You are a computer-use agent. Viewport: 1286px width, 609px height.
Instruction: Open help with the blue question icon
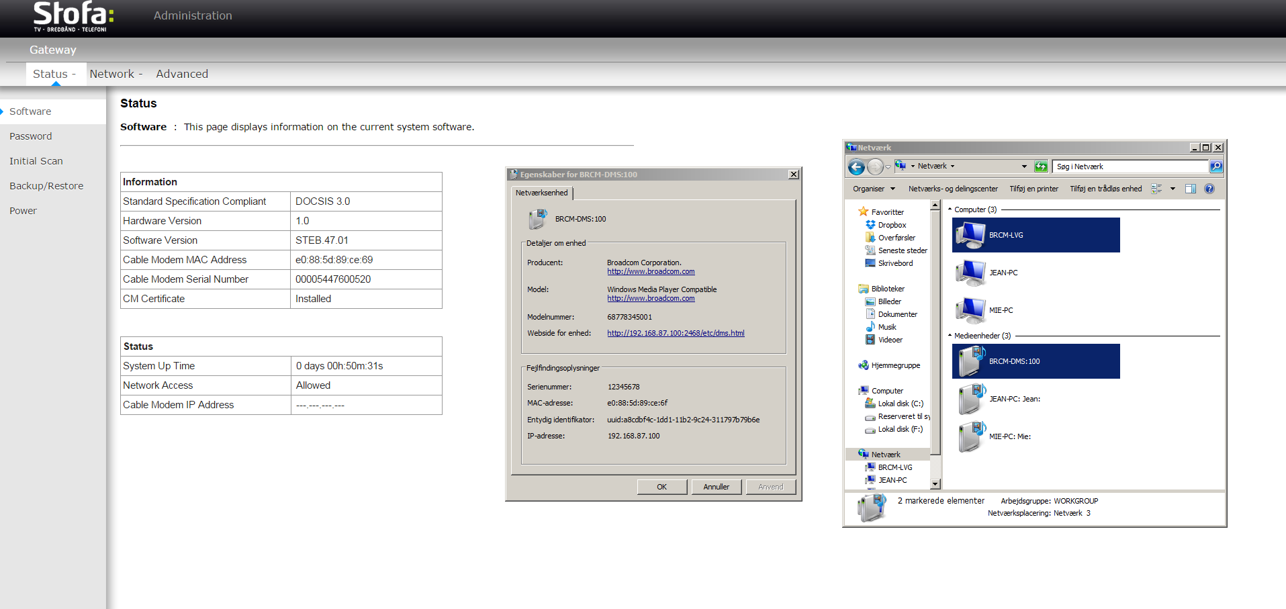click(x=1209, y=189)
